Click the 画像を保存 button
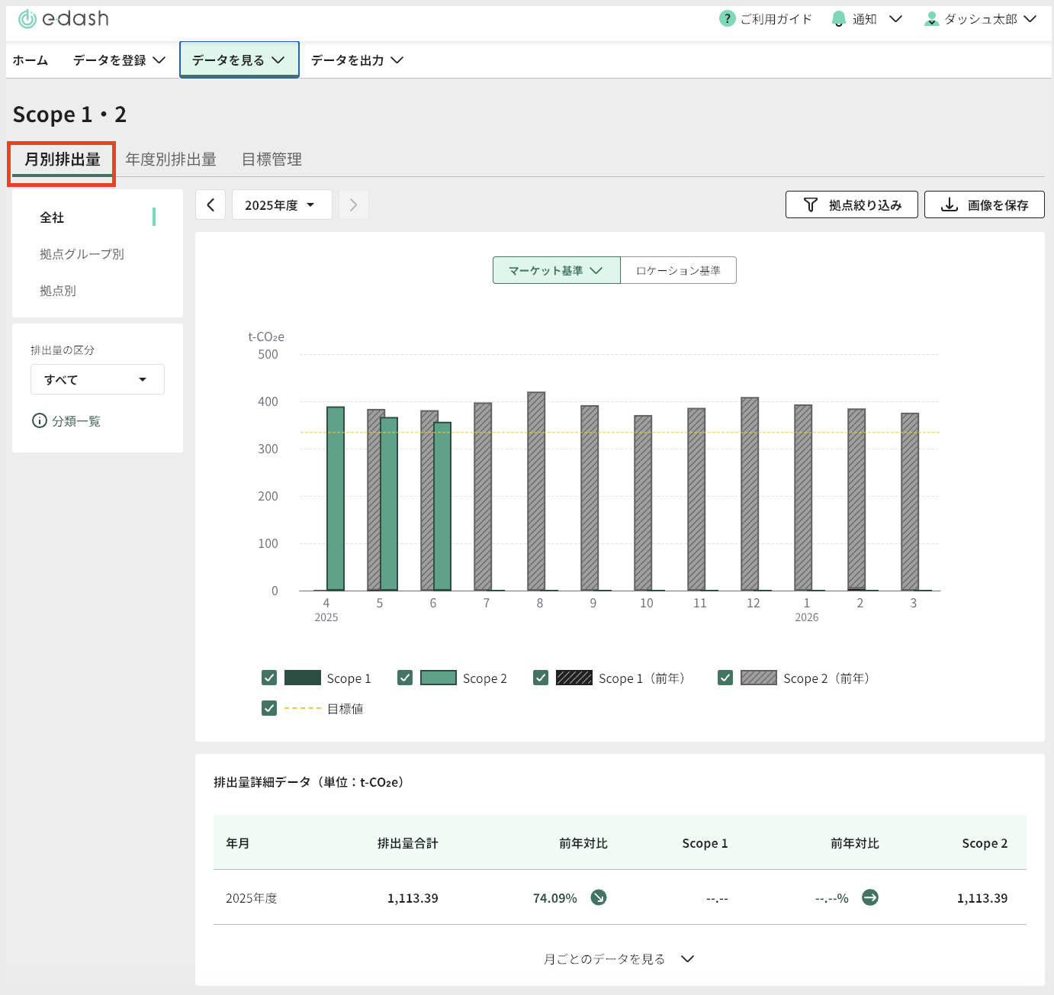 point(984,204)
